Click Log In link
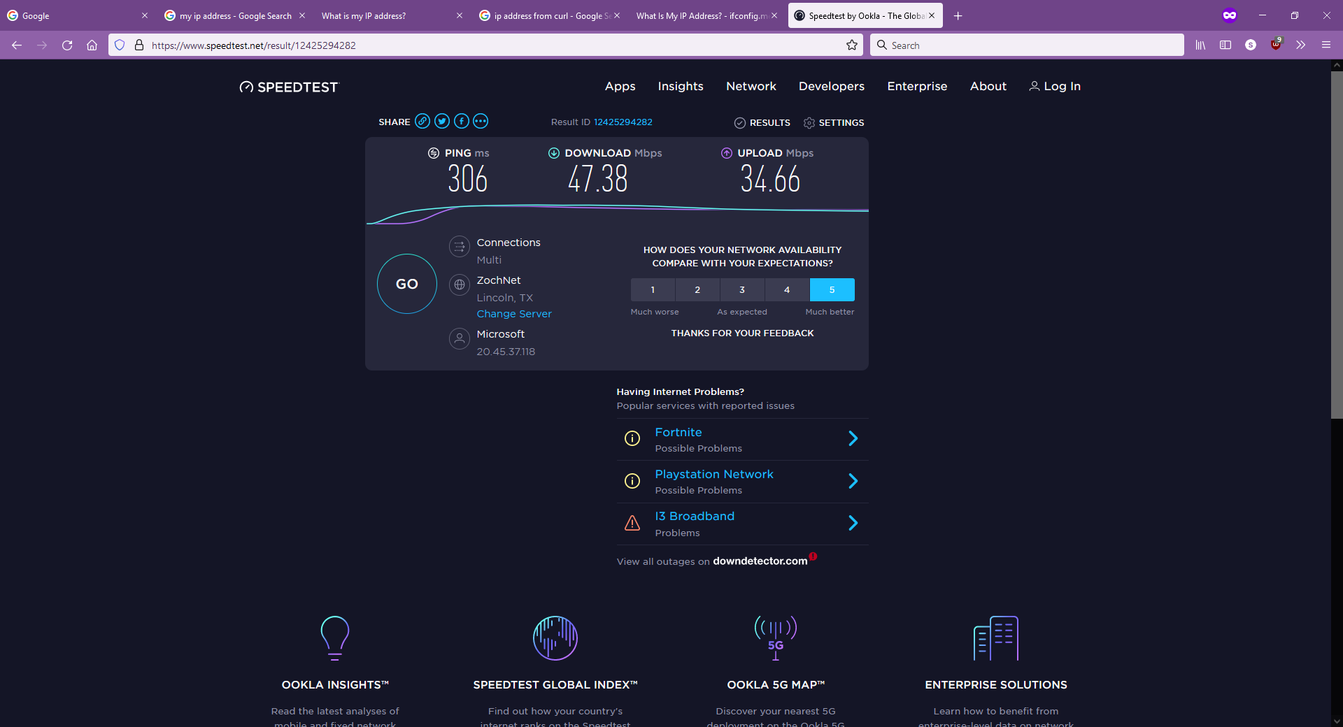1343x727 pixels. tap(1055, 86)
